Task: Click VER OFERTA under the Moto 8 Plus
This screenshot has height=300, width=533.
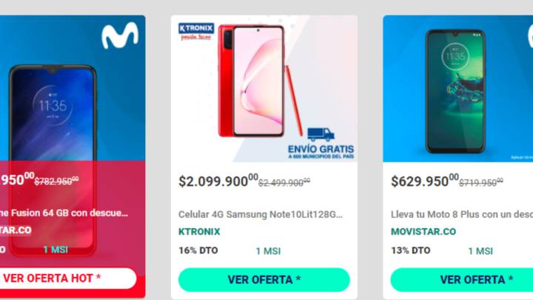Action: (462, 279)
